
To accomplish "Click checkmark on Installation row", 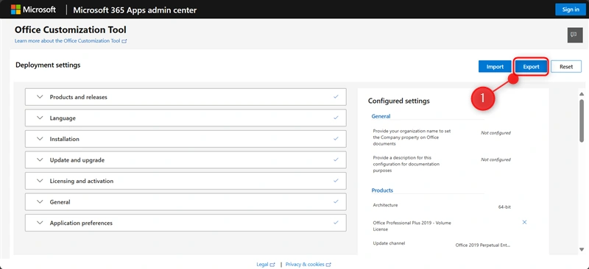I will tap(336, 139).
